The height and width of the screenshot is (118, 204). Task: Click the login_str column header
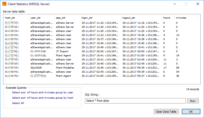(x=100, y=18)
